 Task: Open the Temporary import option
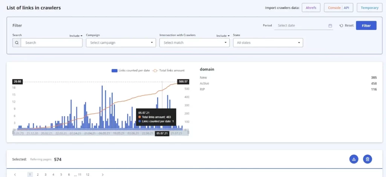(369, 8)
